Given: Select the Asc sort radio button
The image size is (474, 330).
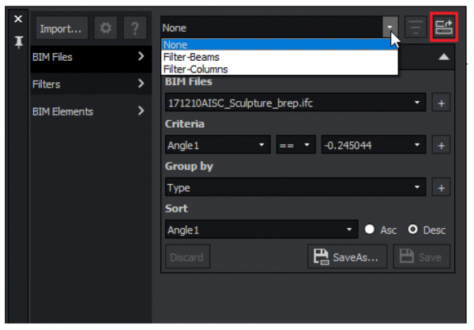Looking at the screenshot, I should point(370,231).
